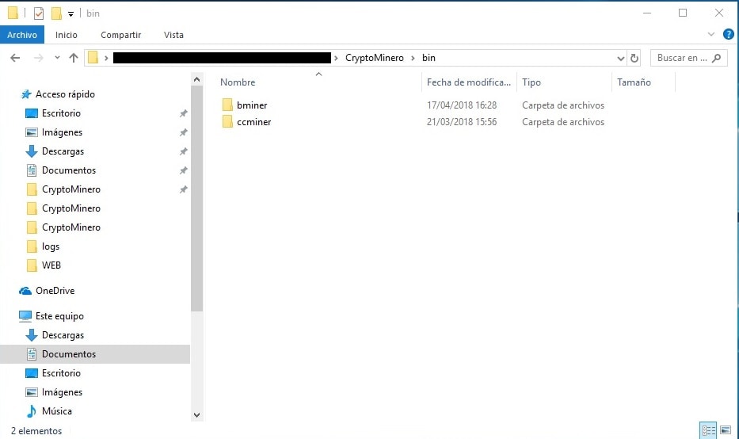Switch to details view layout
This screenshot has height=439, width=739.
tap(708, 430)
